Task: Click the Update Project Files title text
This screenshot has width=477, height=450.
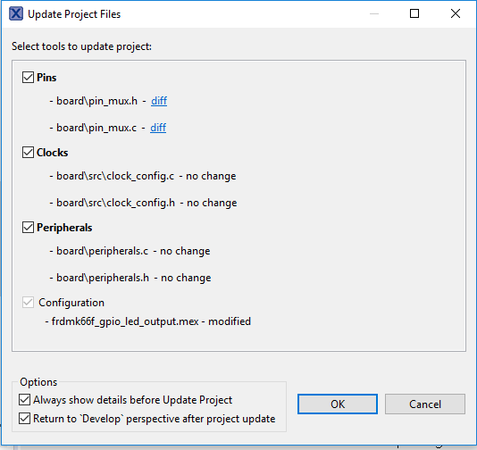Action: tap(74, 14)
